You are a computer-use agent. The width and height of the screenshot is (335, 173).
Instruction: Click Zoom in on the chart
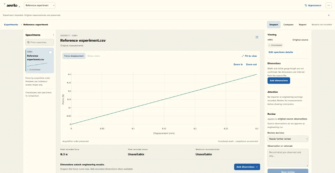238,65
